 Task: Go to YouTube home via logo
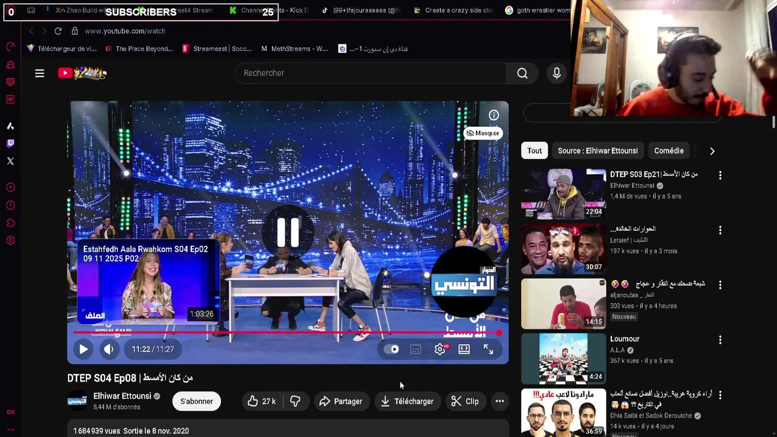[83, 73]
